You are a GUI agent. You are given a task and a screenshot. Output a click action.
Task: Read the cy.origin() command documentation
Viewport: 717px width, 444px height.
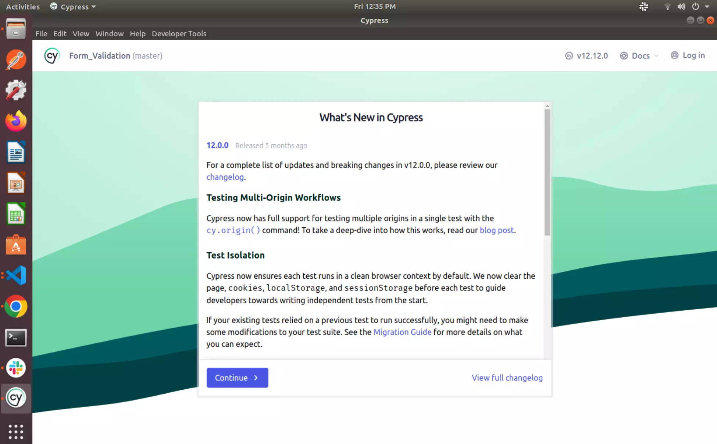(233, 230)
